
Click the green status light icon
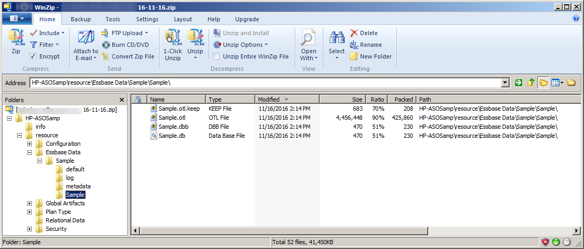point(556,242)
